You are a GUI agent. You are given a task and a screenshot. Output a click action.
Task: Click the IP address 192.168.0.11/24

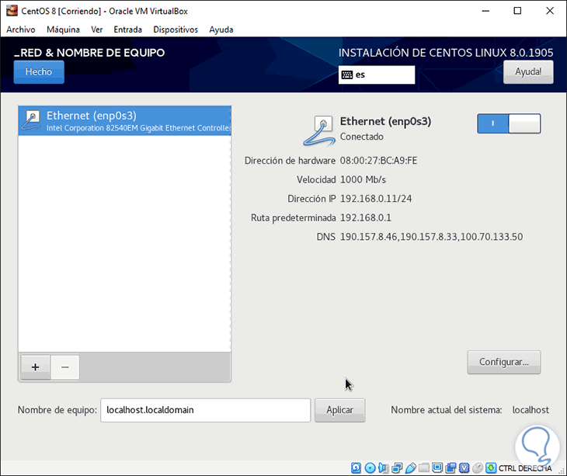pos(376,199)
